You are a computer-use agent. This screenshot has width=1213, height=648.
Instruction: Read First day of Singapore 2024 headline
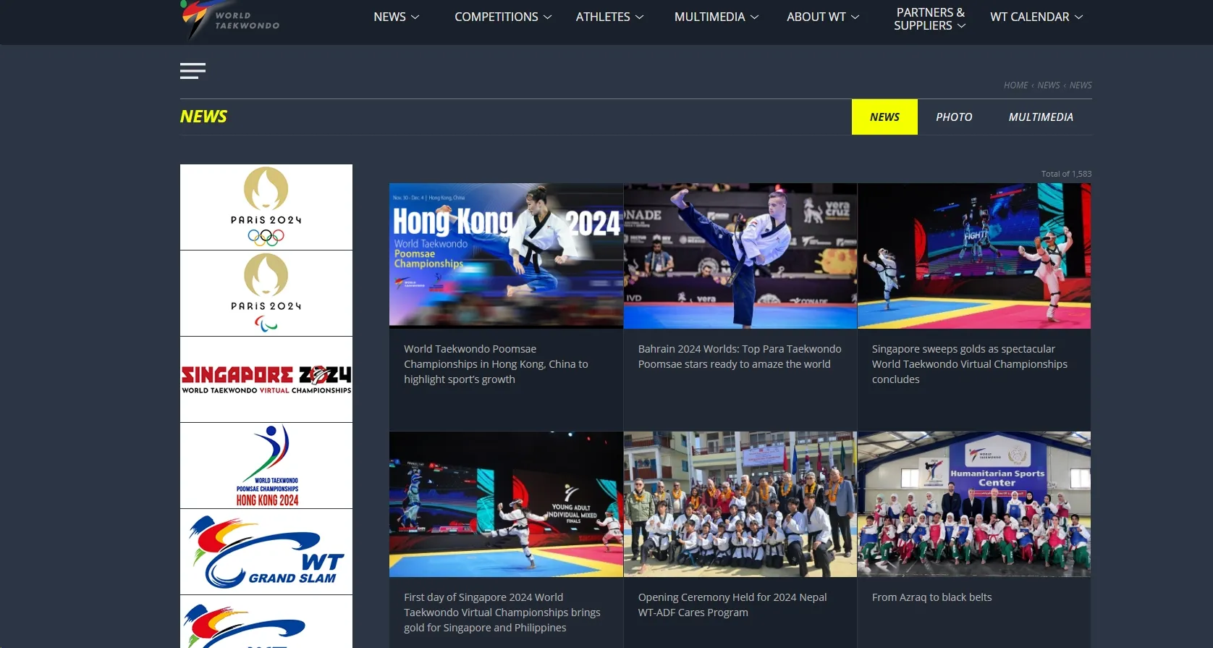click(x=502, y=613)
